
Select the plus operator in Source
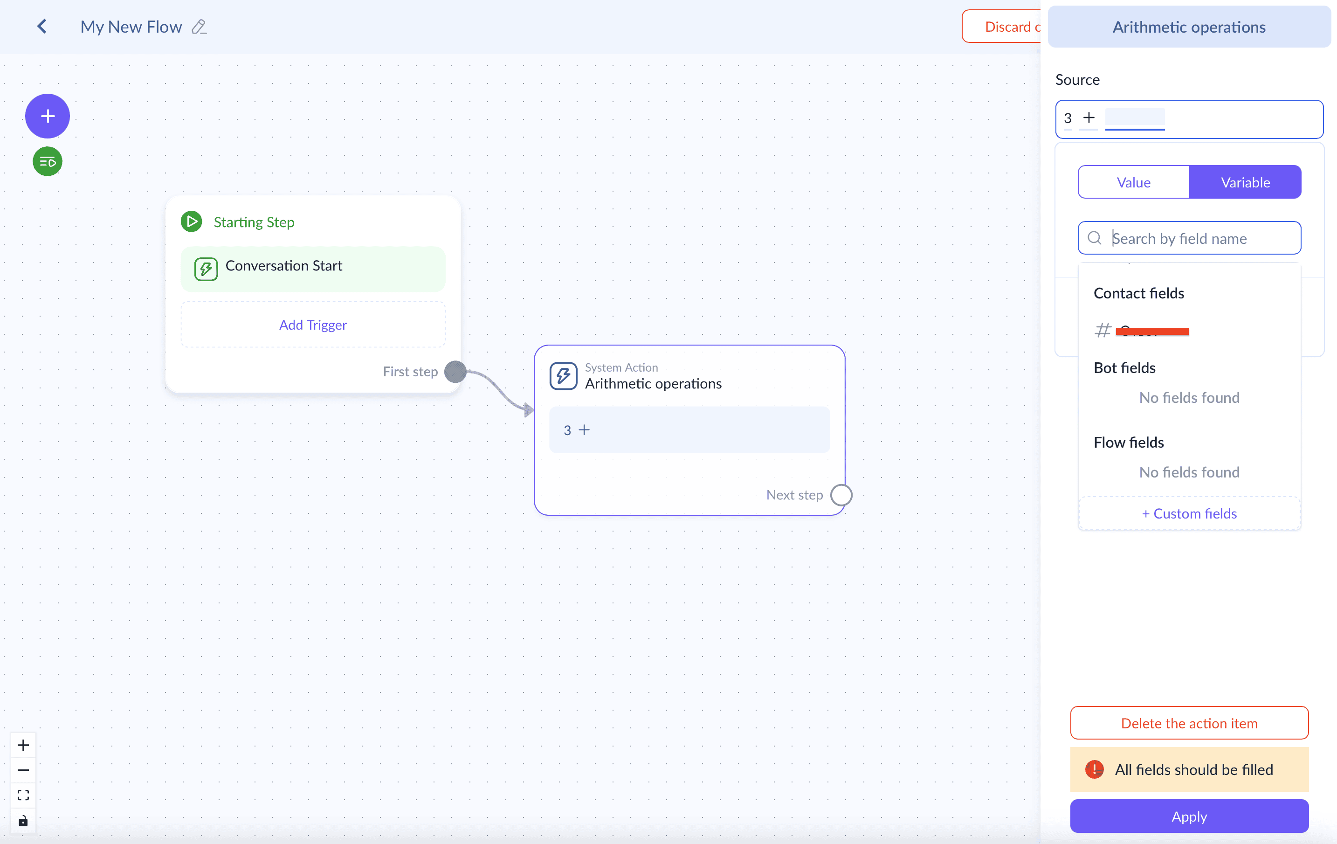1089,118
